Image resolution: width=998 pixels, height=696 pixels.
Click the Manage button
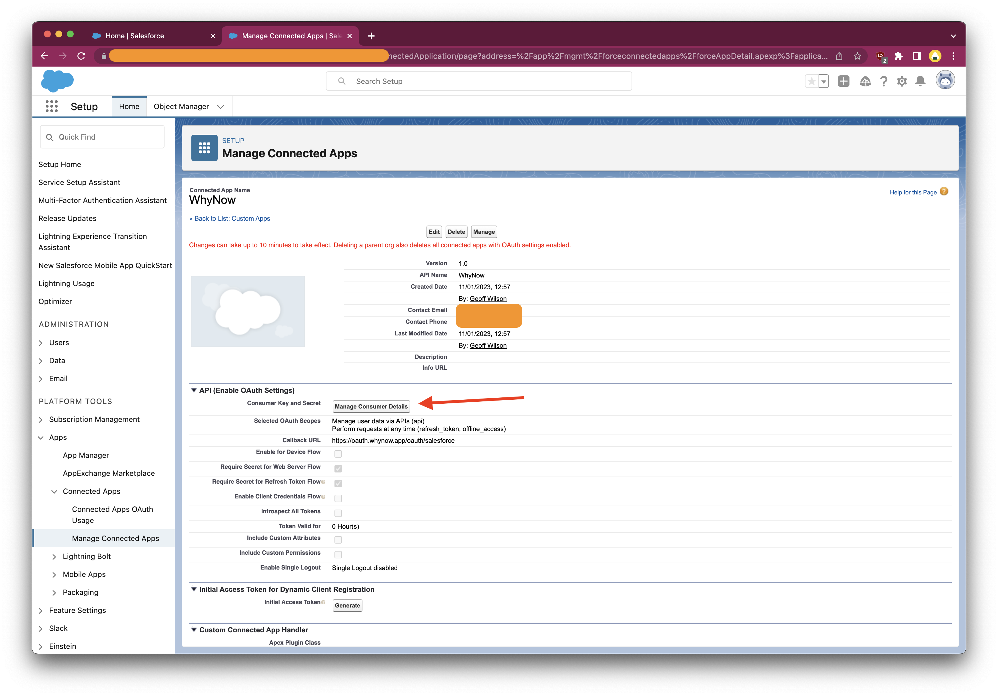pyautogui.click(x=484, y=232)
